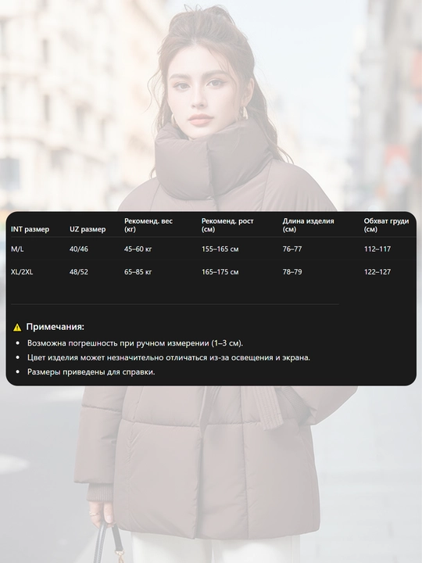This screenshot has width=422, height=563.
Task: Click the Рекоменд. рост column header
Action: point(227,225)
